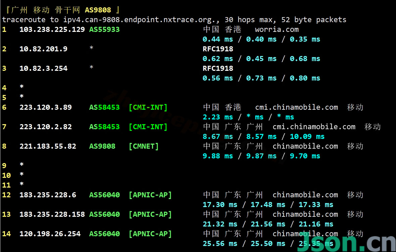Viewport: 396px width, 252px height.
Task: Select latency 0.45 ms in hop 2
Action: [x=261, y=59]
